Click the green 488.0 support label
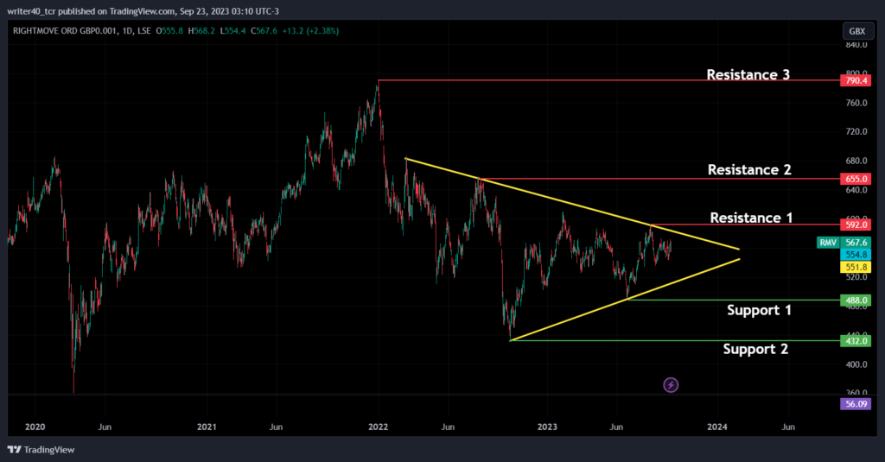This screenshot has width=885, height=462. coord(856,301)
